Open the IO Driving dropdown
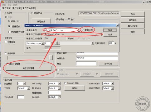This screenshot has width=151, height=112. pyautogui.click(x=59, y=88)
